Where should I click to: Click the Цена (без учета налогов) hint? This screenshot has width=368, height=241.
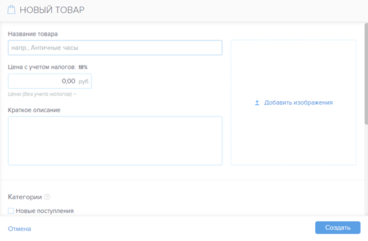click(42, 94)
